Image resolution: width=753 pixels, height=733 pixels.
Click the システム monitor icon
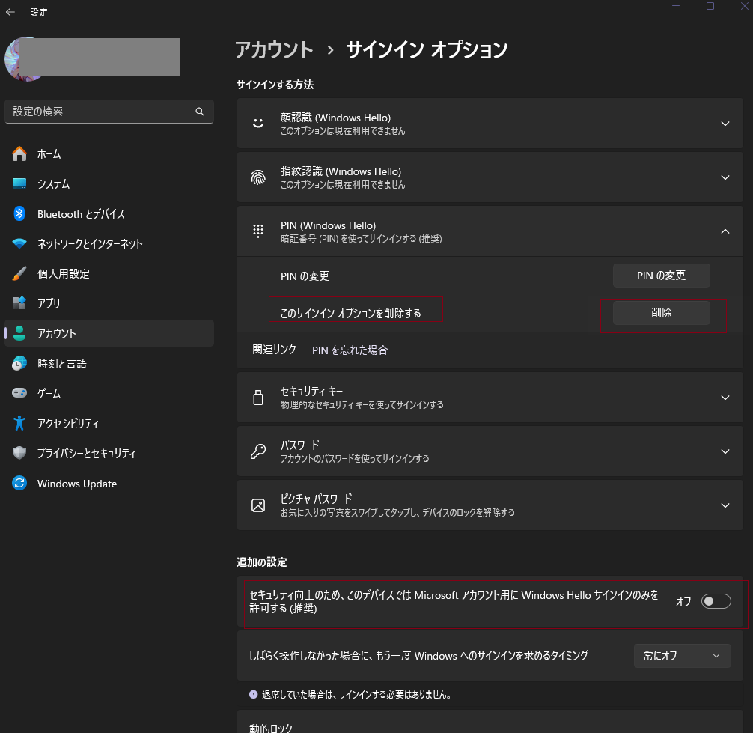pyautogui.click(x=19, y=183)
